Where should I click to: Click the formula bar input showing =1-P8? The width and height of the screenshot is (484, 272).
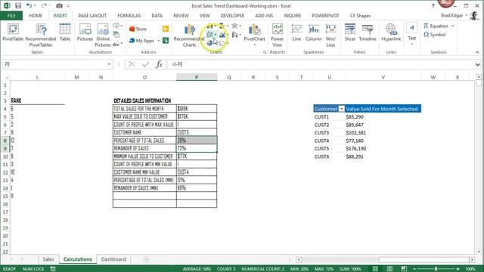(321, 64)
